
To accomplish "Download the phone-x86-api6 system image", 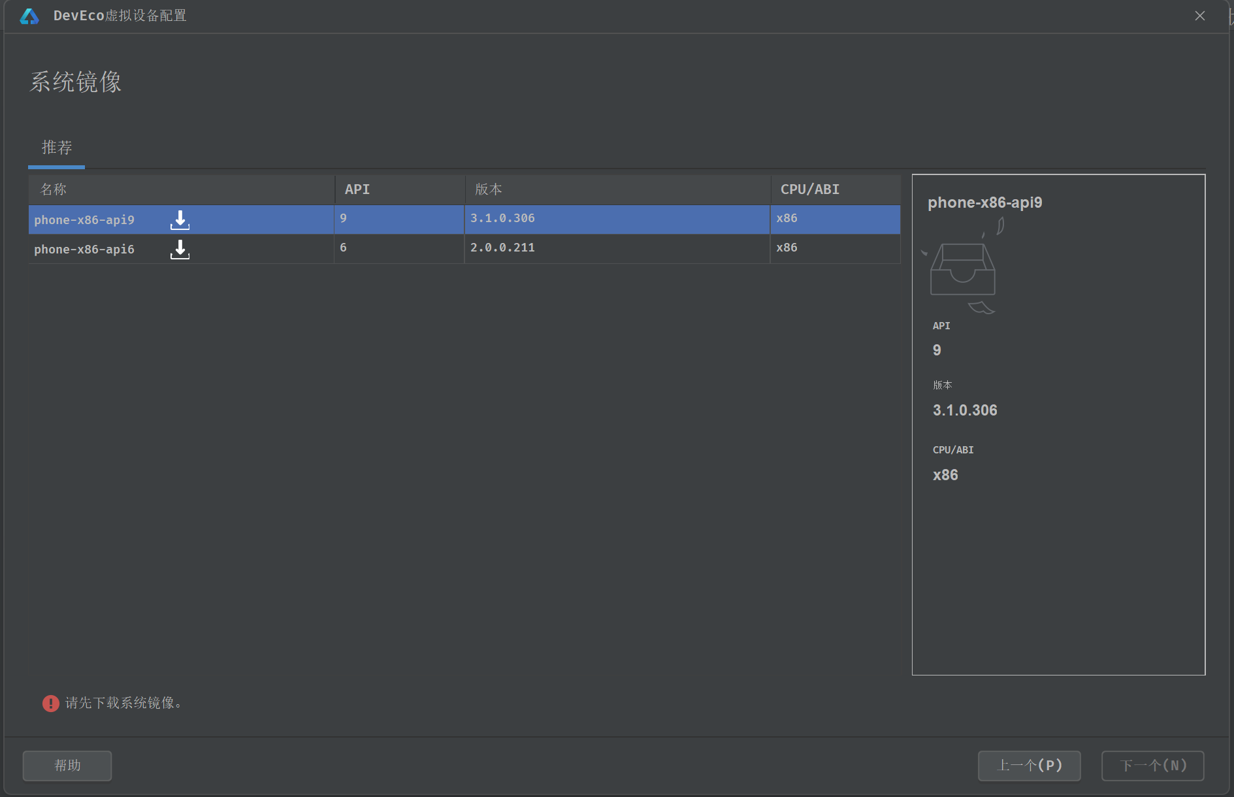I will pos(180,249).
